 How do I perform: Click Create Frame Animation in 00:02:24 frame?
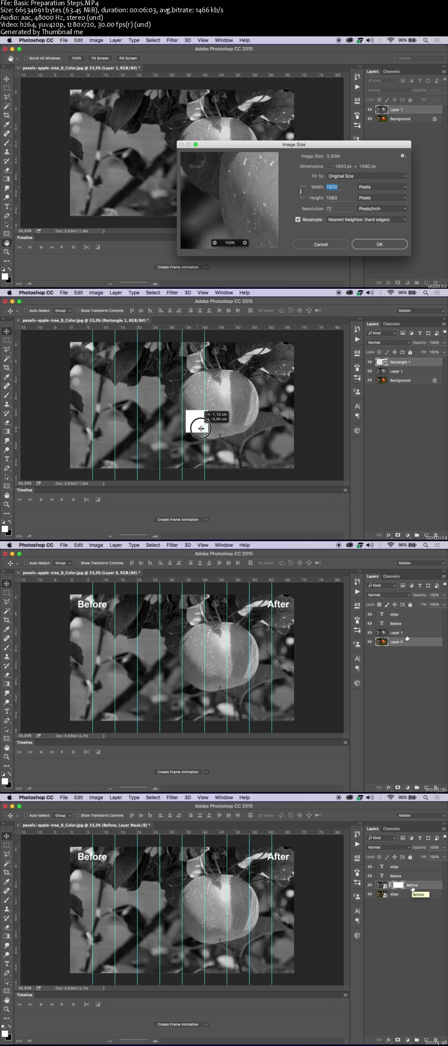pos(178,520)
